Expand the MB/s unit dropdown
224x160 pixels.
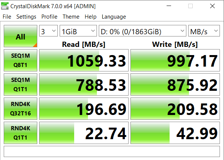coord(204,31)
